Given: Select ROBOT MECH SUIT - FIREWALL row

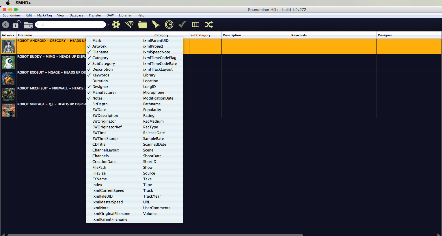Looking at the screenshot, I should point(221,94).
